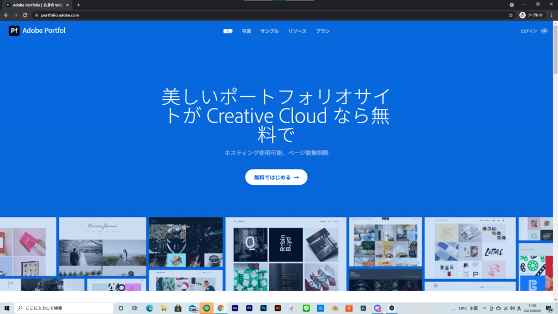Open Cortana circle icon on taskbar
Image resolution: width=558 pixels, height=314 pixels.
120,309
